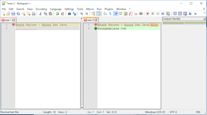
Task: Toggle synchronize horizontal scrolling
Action: click(98, 14)
